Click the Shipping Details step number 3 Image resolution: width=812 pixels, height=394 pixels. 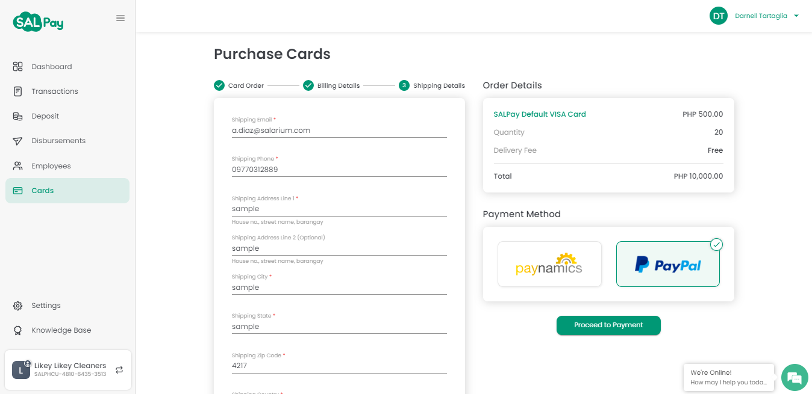404,85
